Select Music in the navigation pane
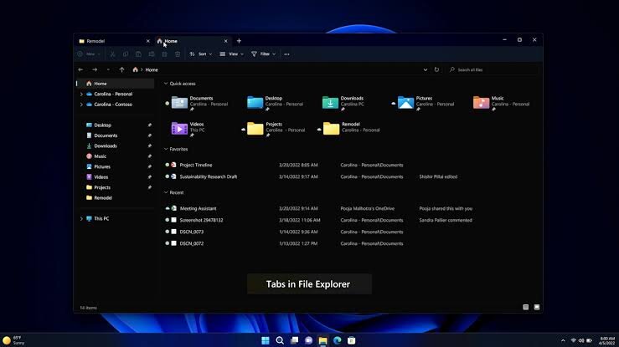619x347 pixels. [100, 156]
